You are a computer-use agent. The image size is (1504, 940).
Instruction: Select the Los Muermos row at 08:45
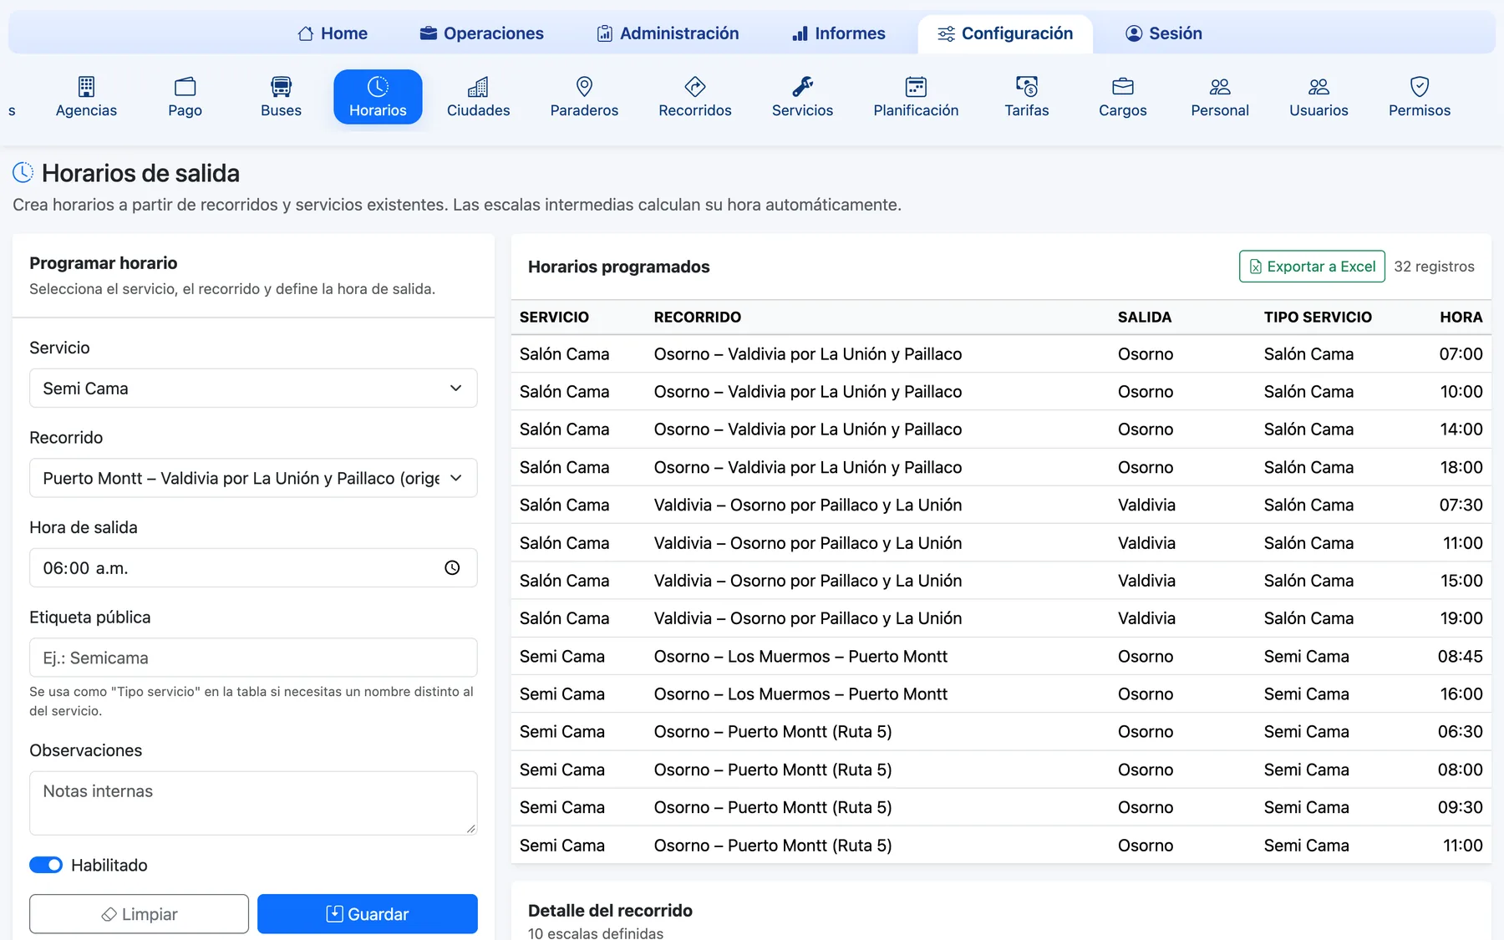click(1001, 657)
